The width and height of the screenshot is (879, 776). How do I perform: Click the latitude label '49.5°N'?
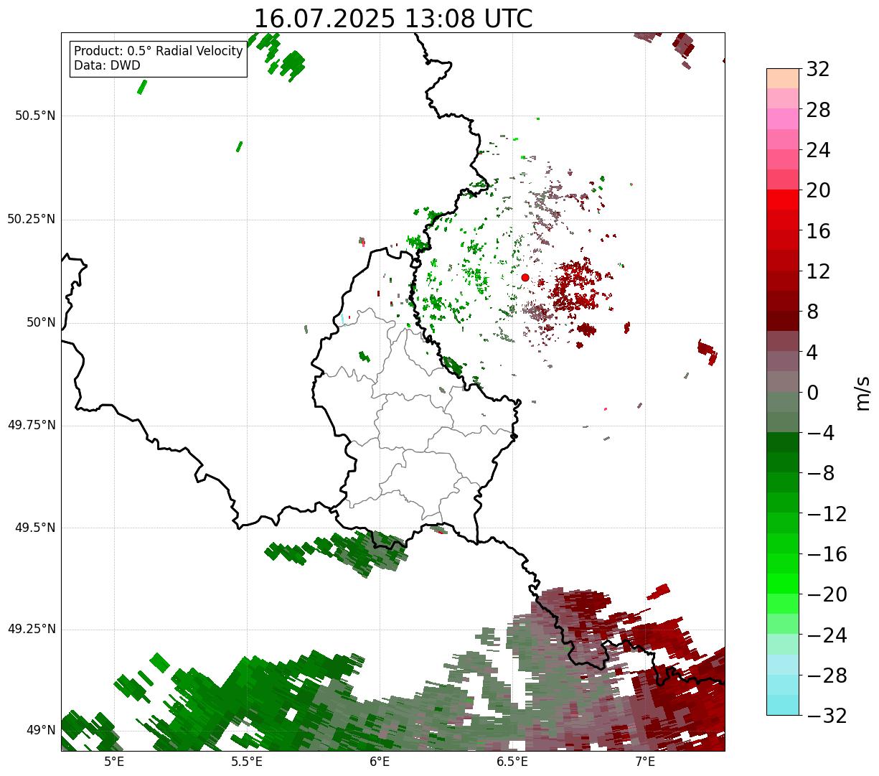pyautogui.click(x=35, y=528)
